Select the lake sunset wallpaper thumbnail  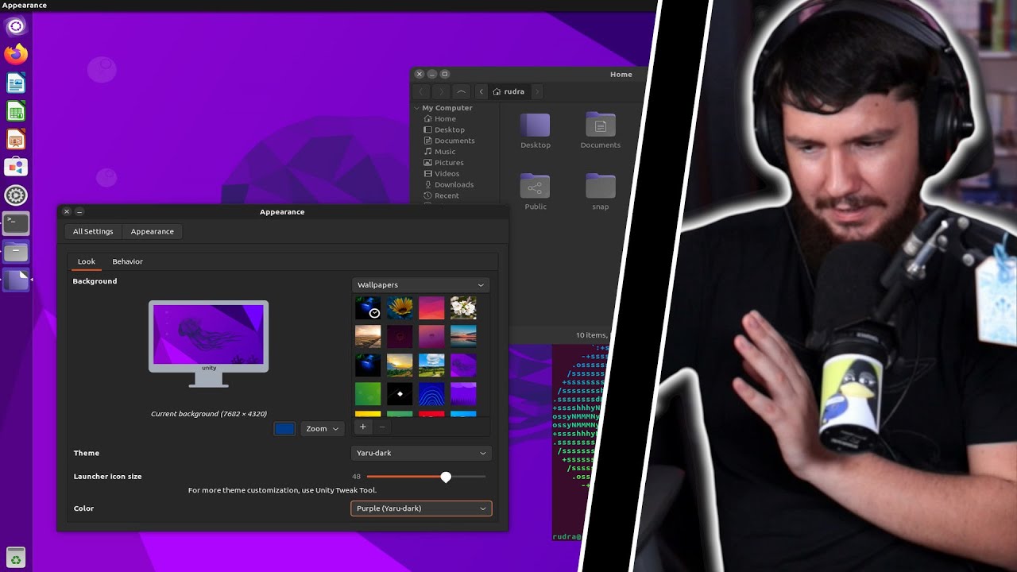click(463, 336)
